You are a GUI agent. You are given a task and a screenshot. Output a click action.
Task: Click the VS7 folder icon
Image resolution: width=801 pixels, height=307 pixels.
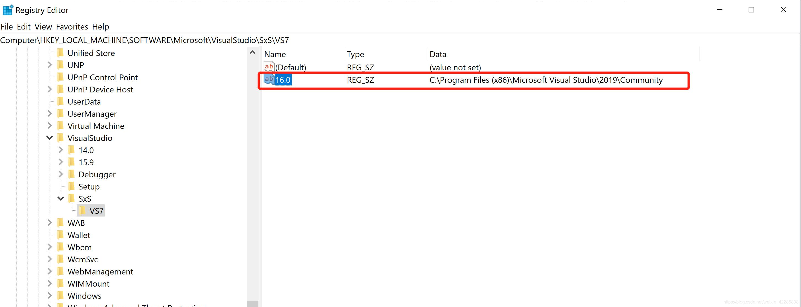click(x=82, y=210)
